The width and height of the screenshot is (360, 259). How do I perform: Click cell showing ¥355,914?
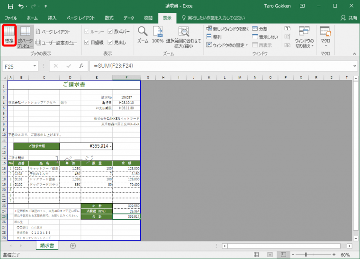86,146
